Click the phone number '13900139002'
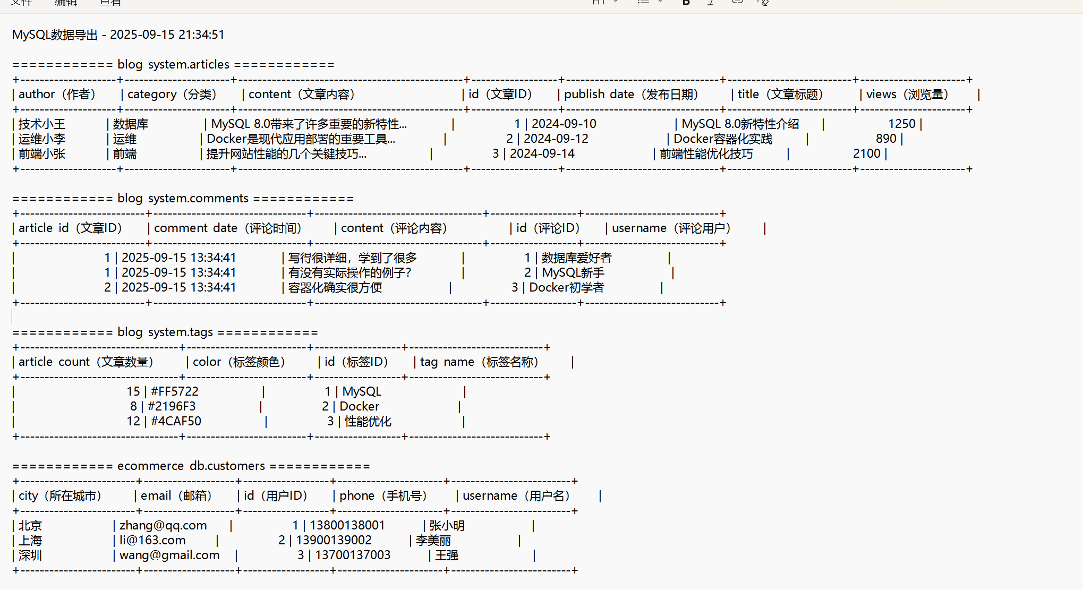This screenshot has width=1083, height=590. [334, 540]
